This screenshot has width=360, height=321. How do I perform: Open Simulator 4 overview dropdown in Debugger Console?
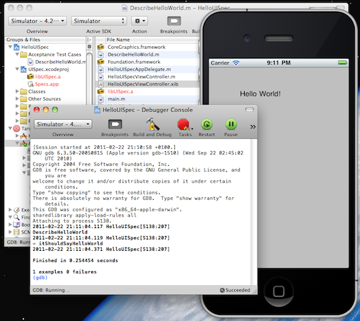click(x=63, y=124)
